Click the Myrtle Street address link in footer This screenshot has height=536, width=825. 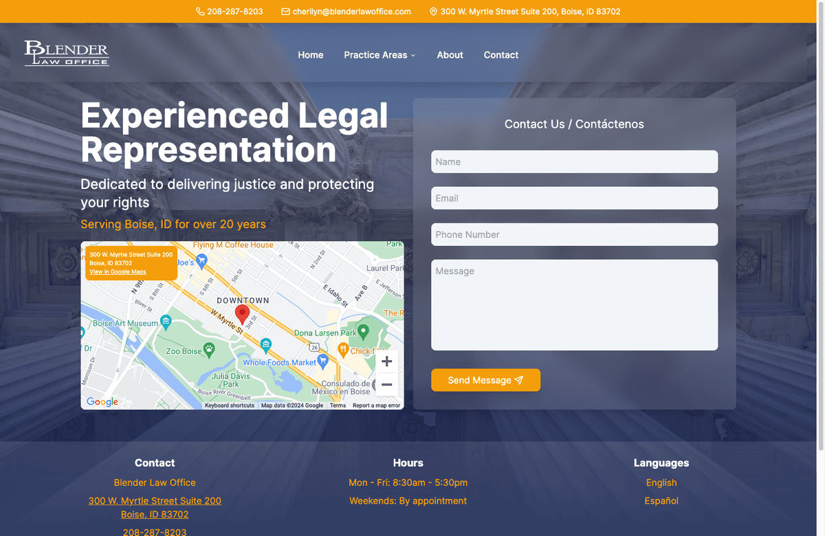(x=155, y=500)
